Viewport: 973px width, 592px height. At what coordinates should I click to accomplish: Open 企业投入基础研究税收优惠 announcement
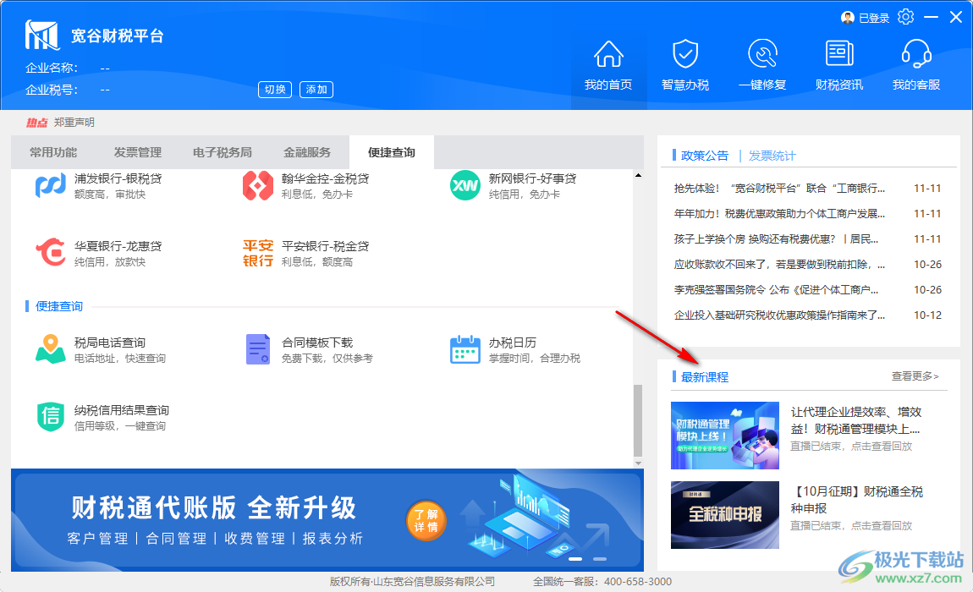coord(779,315)
